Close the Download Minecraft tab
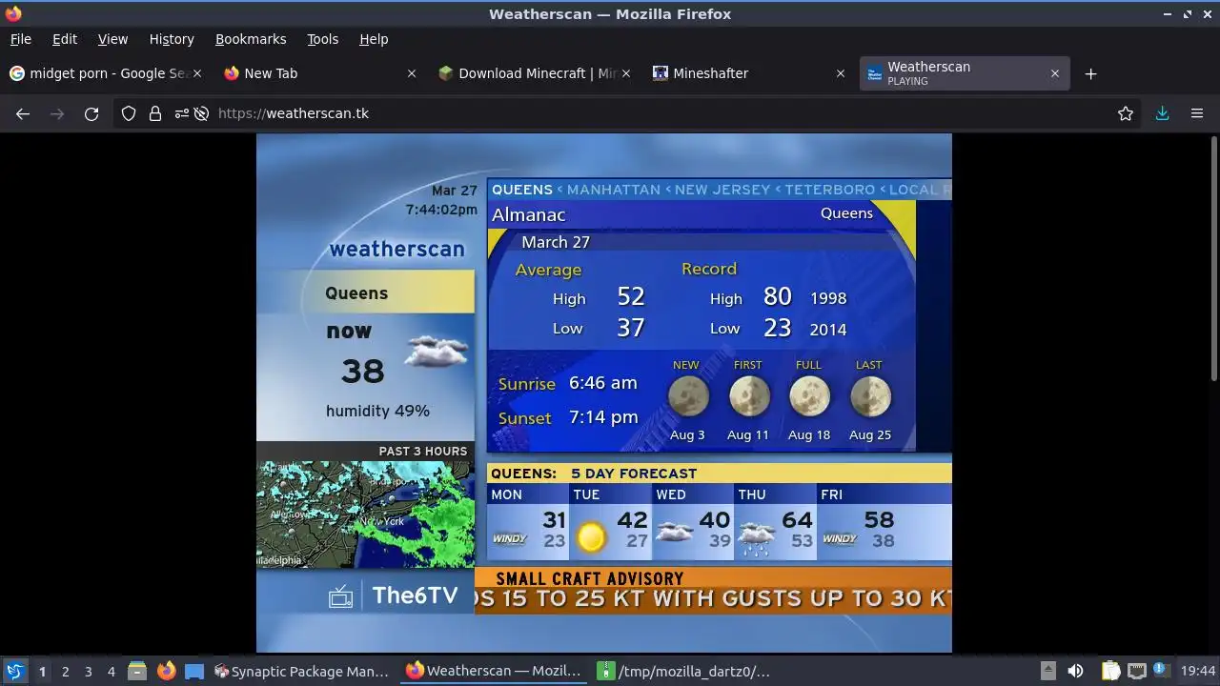Screen dimensions: 1220x686 coord(626,73)
